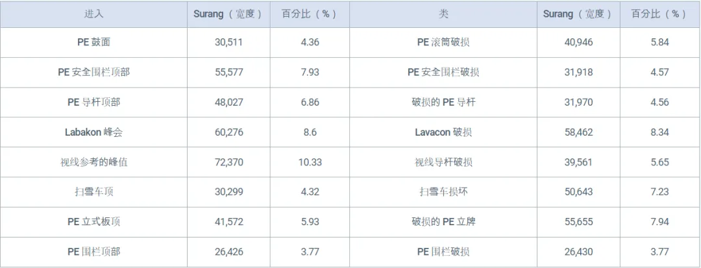The width and height of the screenshot is (701, 268).
Task: Click the 类 column header
Action: 443,14
